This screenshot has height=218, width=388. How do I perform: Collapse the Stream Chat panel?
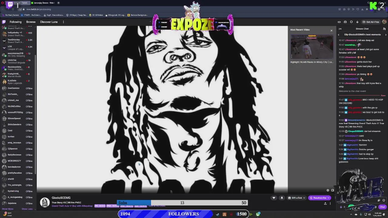(340, 29)
